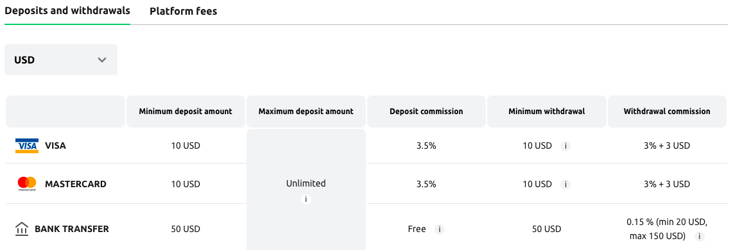Click the VISA payment method label

click(x=55, y=146)
